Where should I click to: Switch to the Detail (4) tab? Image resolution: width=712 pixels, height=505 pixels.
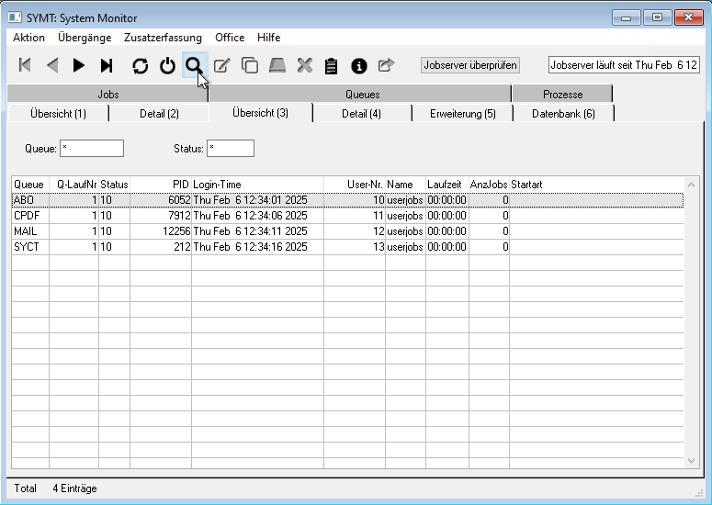[x=361, y=113]
